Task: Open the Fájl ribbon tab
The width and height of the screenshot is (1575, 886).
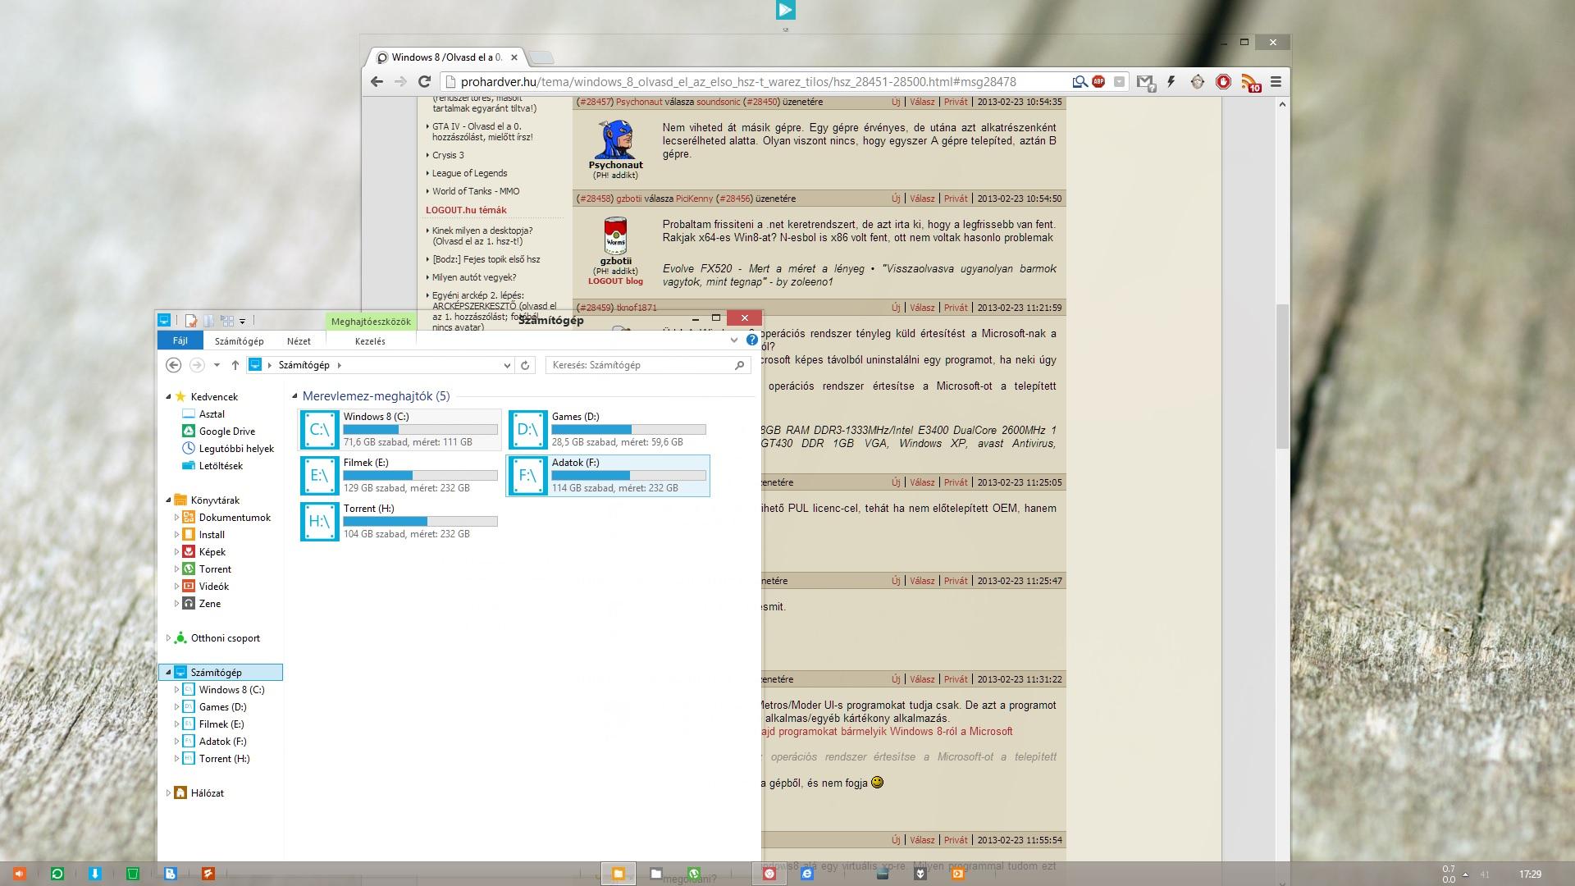Action: 180,340
